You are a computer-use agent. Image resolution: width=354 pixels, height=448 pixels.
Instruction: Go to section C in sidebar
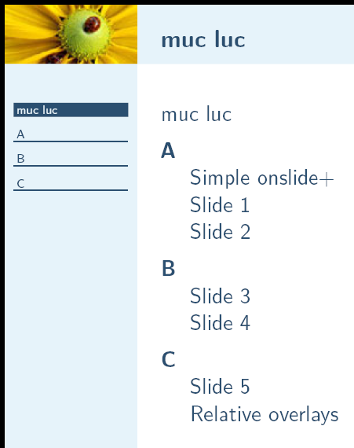pyautogui.click(x=20, y=183)
